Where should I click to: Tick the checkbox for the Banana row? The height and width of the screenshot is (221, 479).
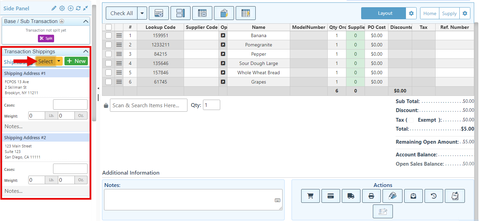(109, 35)
